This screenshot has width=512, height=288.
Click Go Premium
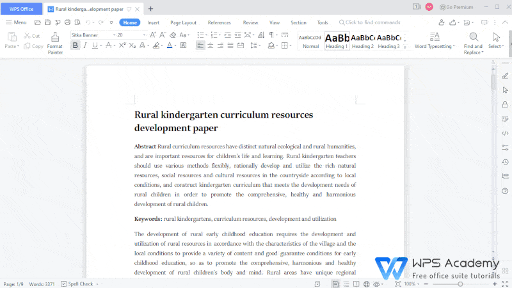(456, 7)
